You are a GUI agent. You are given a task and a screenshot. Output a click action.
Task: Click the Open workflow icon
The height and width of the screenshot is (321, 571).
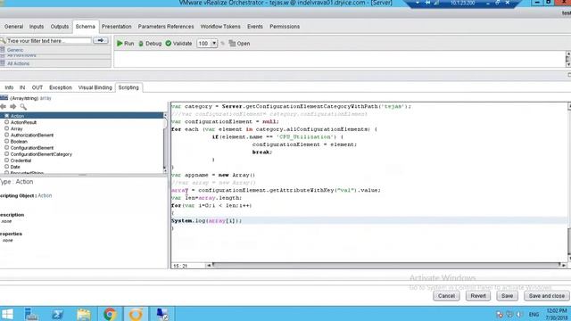(232, 44)
